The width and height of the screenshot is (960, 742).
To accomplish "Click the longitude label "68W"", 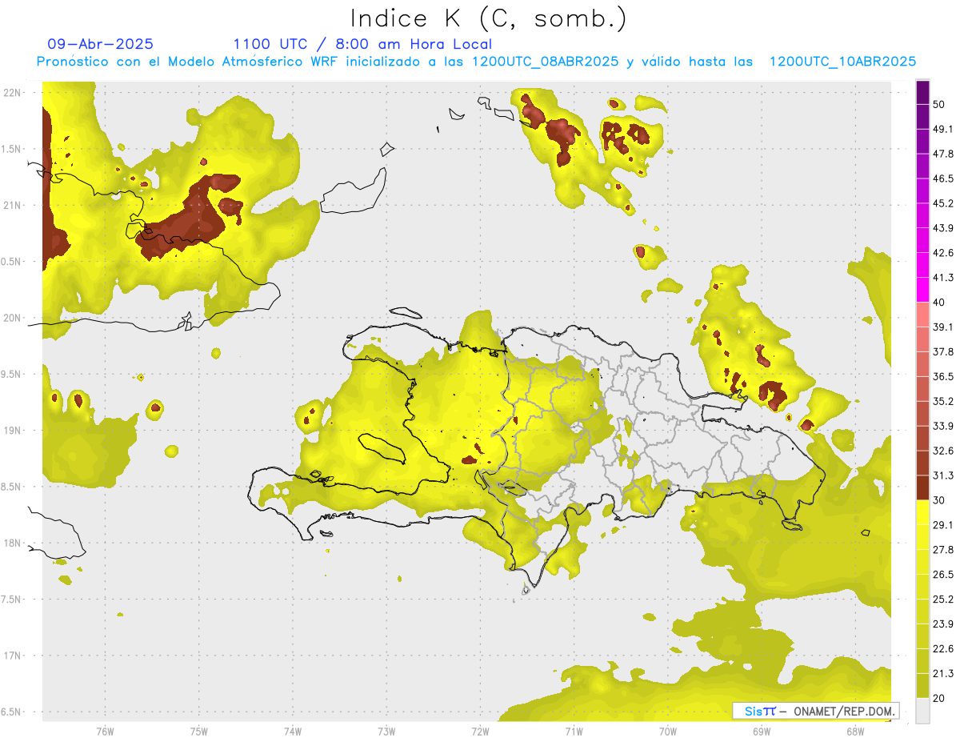I will [x=855, y=732].
